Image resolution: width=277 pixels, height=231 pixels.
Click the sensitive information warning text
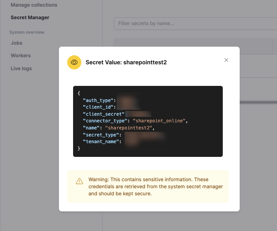156,186
